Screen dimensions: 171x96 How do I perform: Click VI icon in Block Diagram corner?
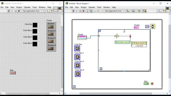(x=168, y=9)
